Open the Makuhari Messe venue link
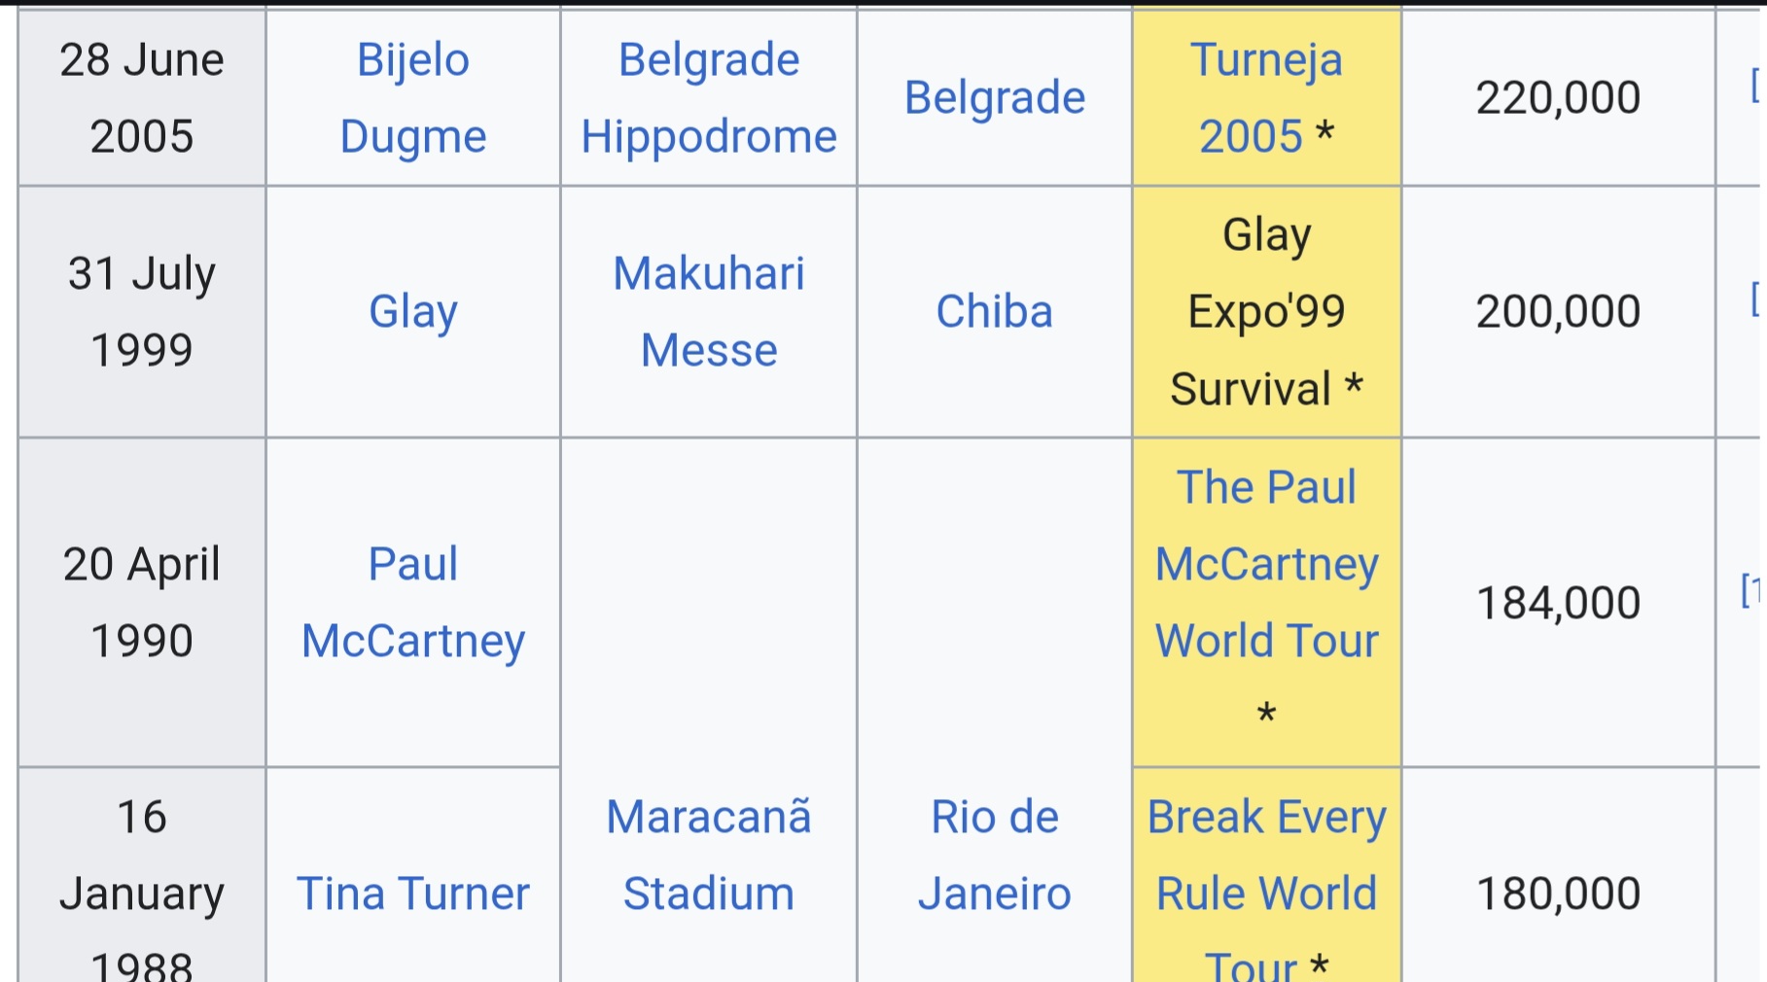Screen dimensions: 1767x982 pos(709,311)
